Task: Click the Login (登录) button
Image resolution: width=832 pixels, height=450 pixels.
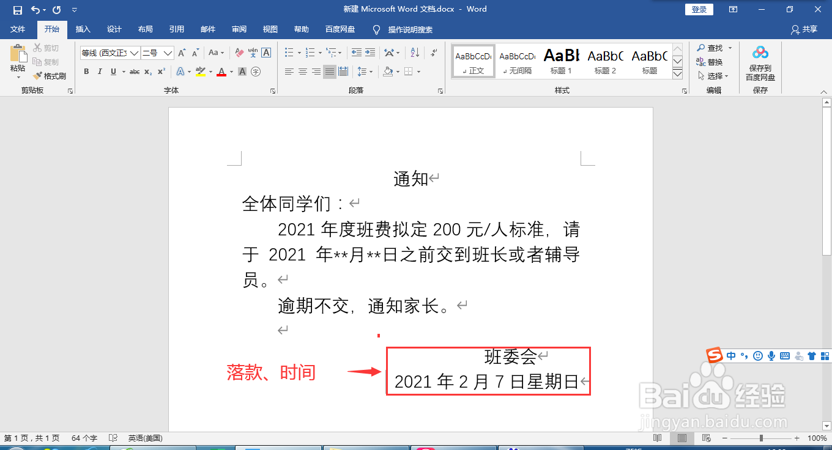Action: [699, 9]
